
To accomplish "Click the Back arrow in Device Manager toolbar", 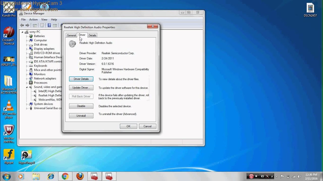I will pos(22,25).
